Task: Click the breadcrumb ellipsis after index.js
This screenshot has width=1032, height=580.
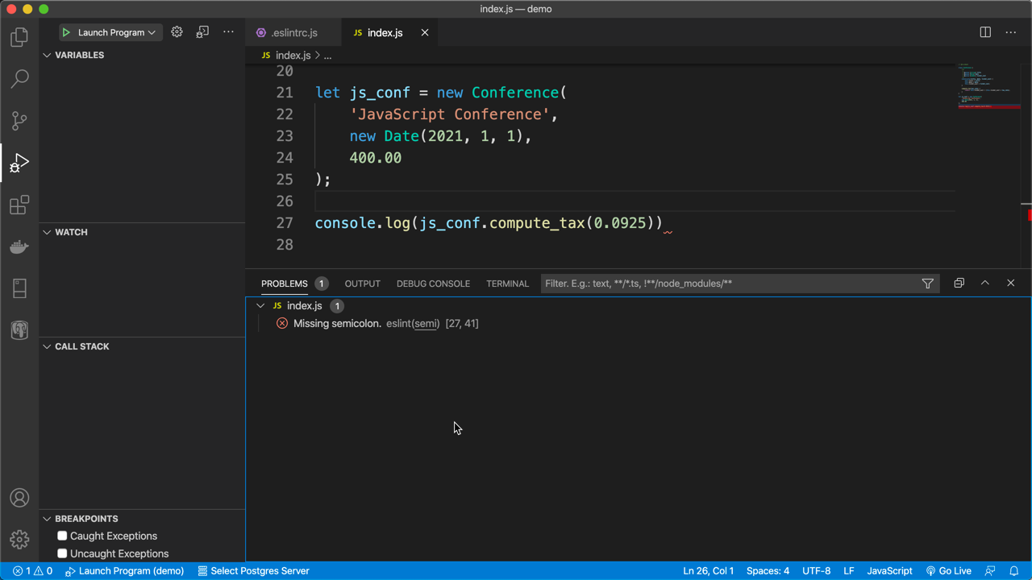Action: (327, 56)
